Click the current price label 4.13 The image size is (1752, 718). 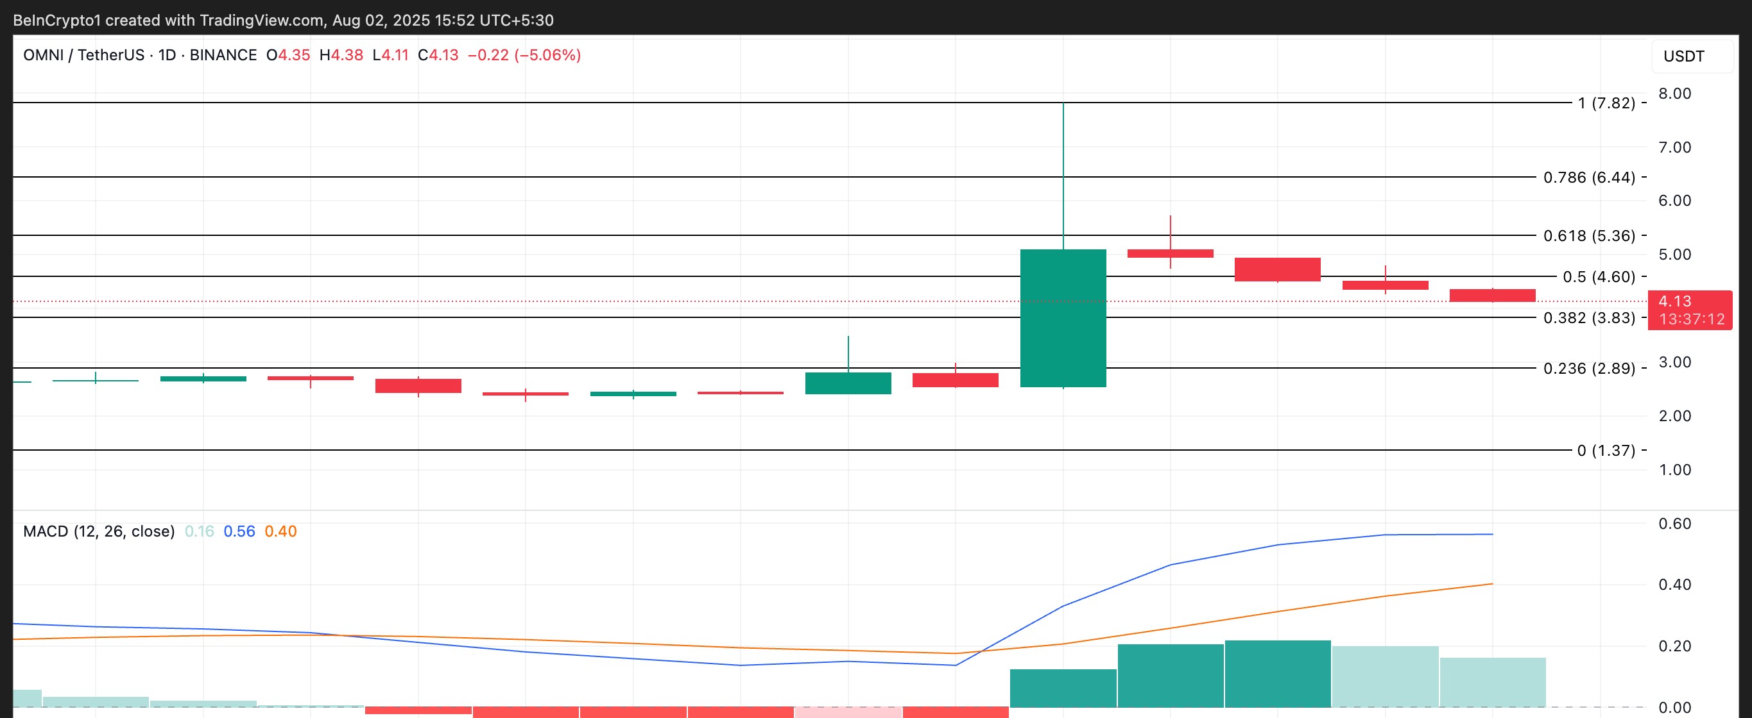pyautogui.click(x=1674, y=301)
